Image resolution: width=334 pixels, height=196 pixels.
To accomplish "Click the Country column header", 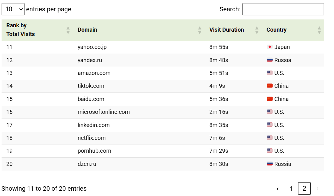I will coord(276,30).
